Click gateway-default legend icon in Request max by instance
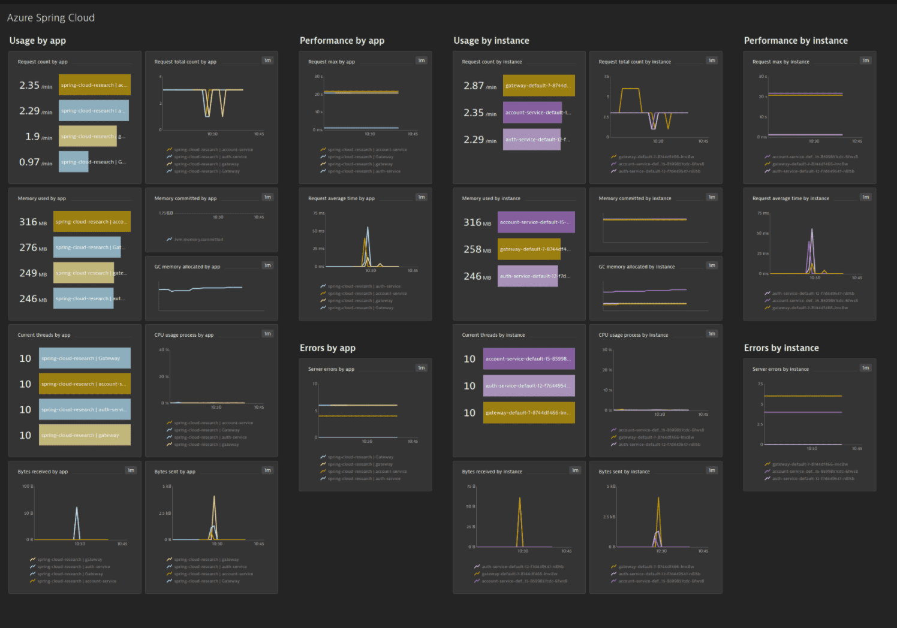The height and width of the screenshot is (628, 897). [767, 164]
